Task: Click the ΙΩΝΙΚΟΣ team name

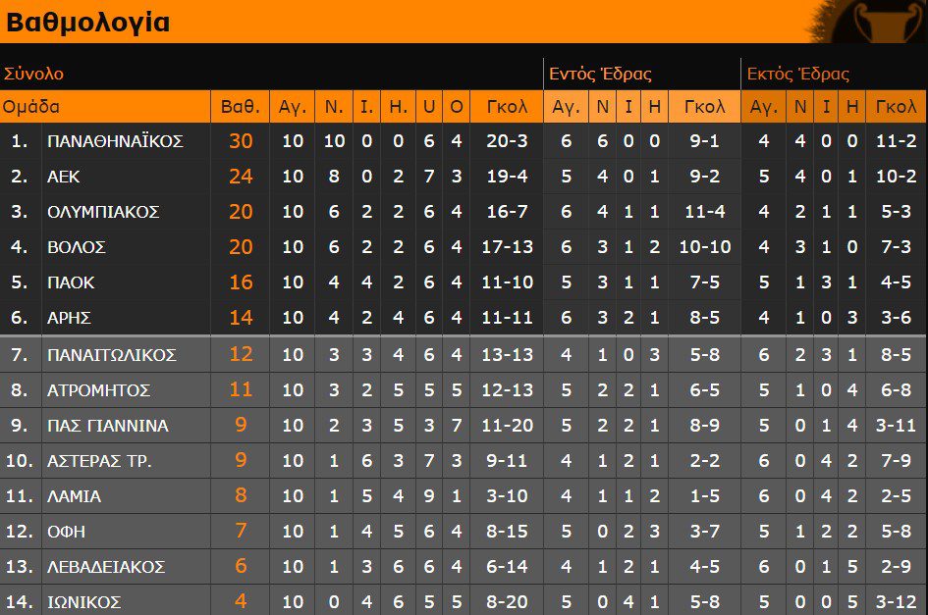Action: click(x=83, y=602)
